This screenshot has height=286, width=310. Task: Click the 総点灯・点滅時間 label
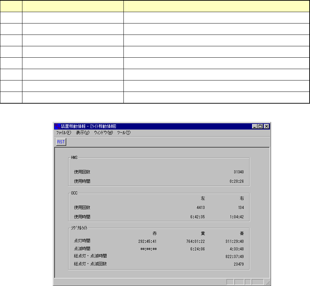point(90,256)
